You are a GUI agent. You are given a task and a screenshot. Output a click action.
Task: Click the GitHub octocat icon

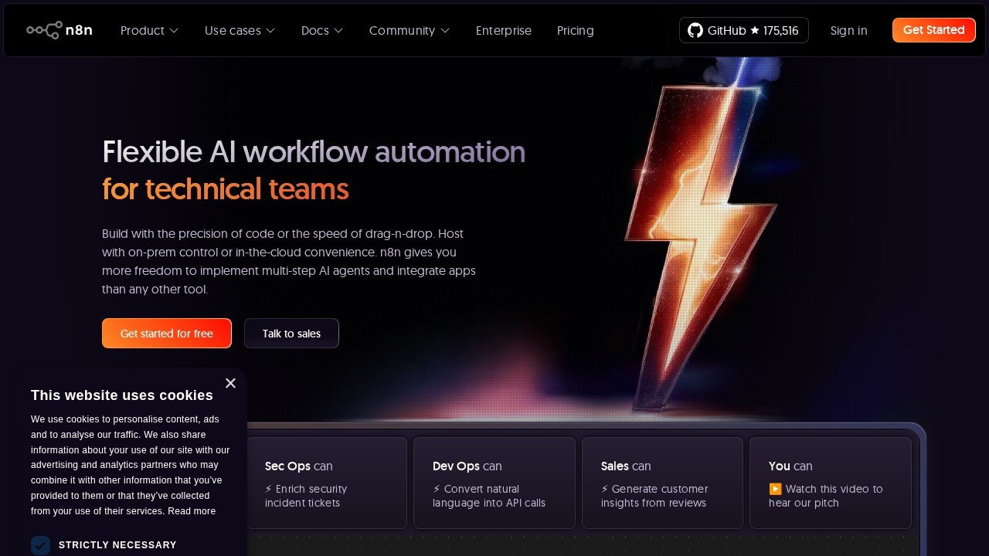coord(695,30)
